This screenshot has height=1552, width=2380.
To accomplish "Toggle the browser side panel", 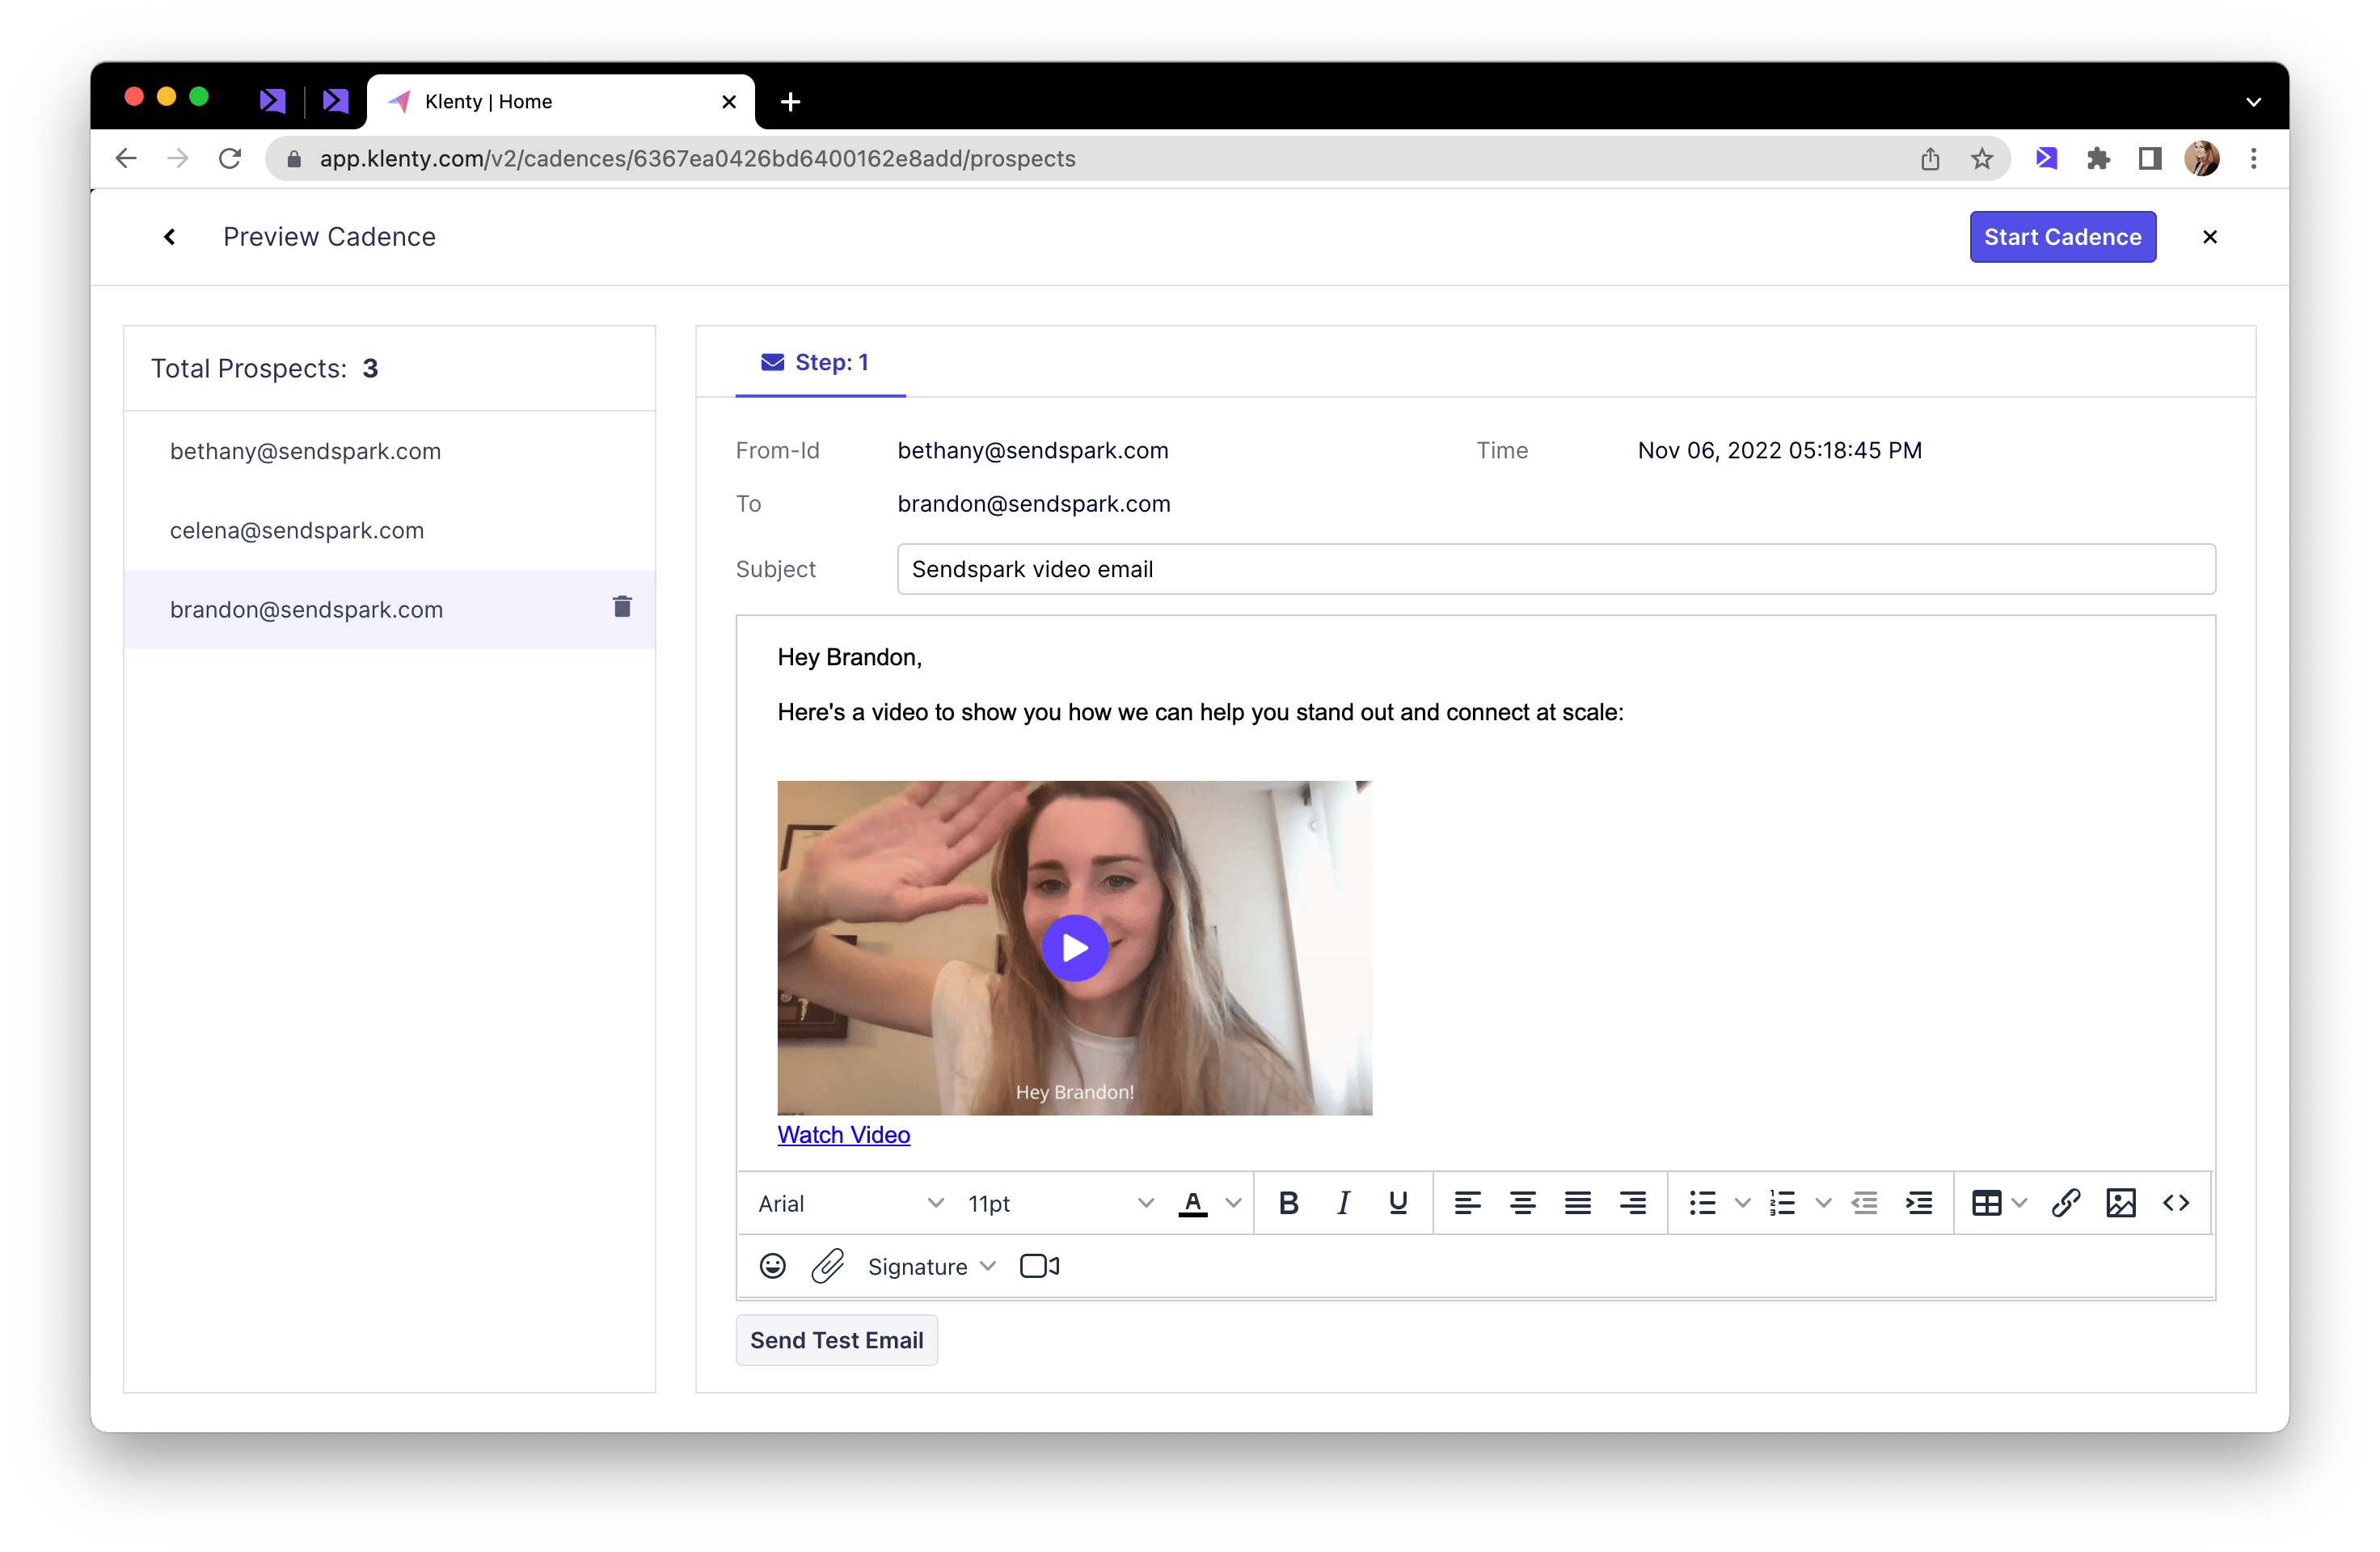I will click(x=2150, y=158).
